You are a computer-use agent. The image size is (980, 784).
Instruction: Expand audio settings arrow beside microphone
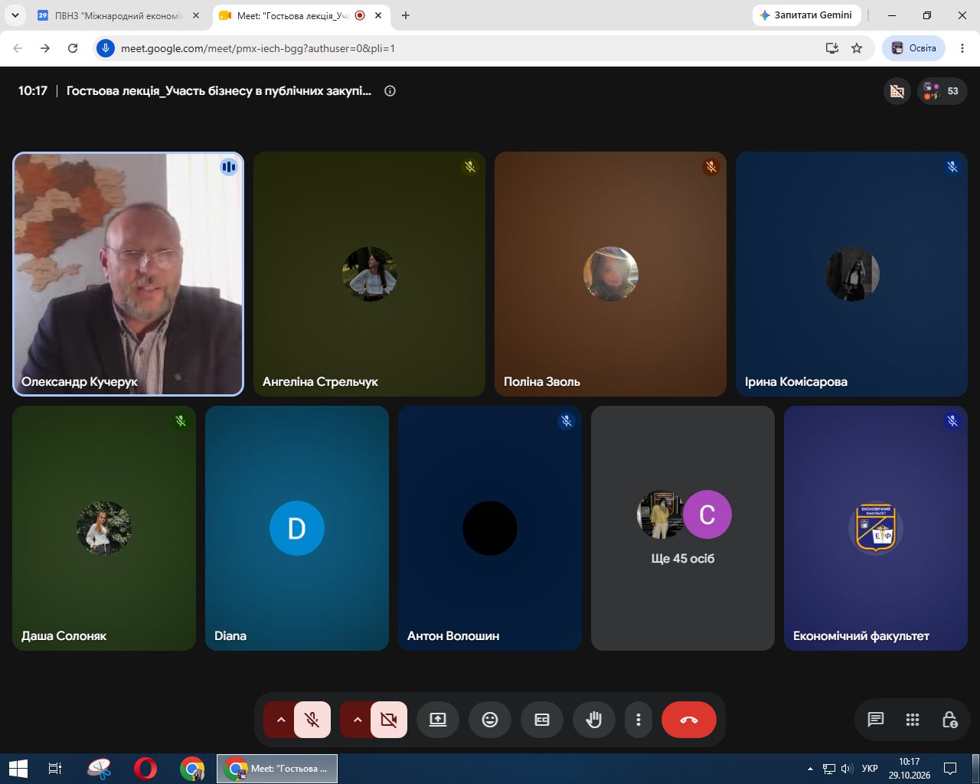click(280, 720)
